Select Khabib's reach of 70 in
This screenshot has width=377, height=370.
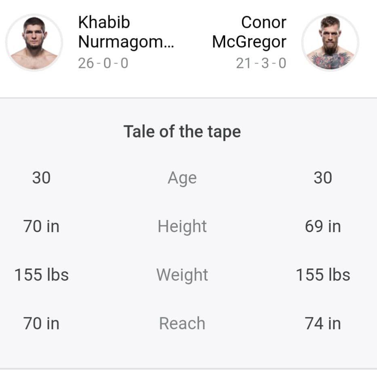(41, 323)
